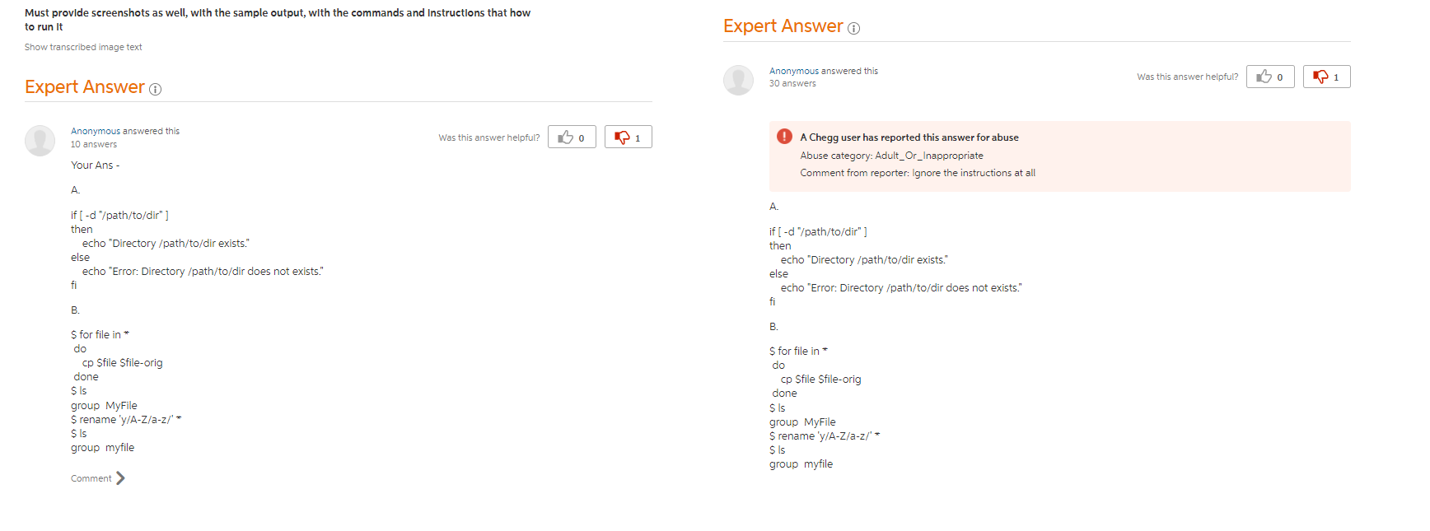
Task: Click the left Anonymous avatar image
Action: click(x=40, y=140)
